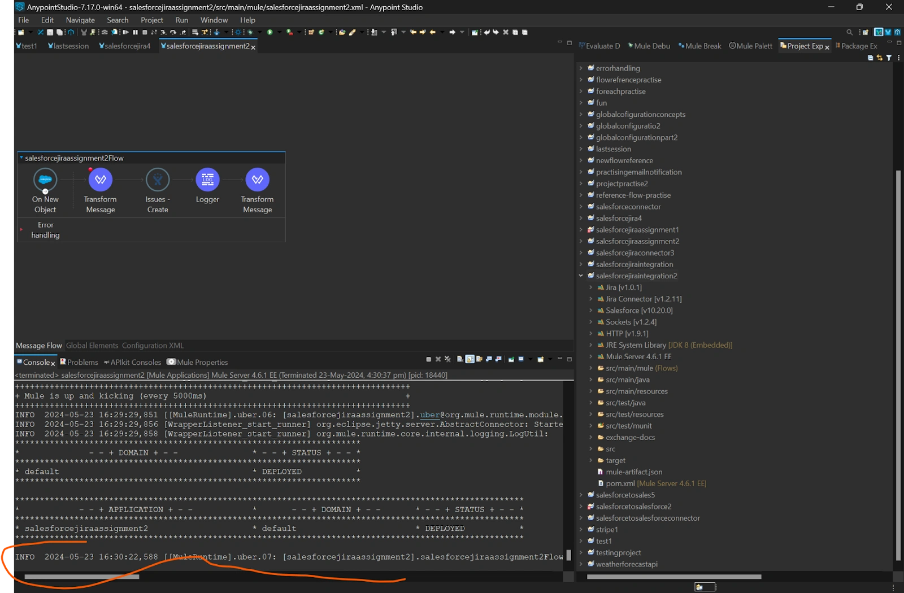
Task: Collapse the salesforcejiraintegration2 project tree
Action: click(581, 276)
